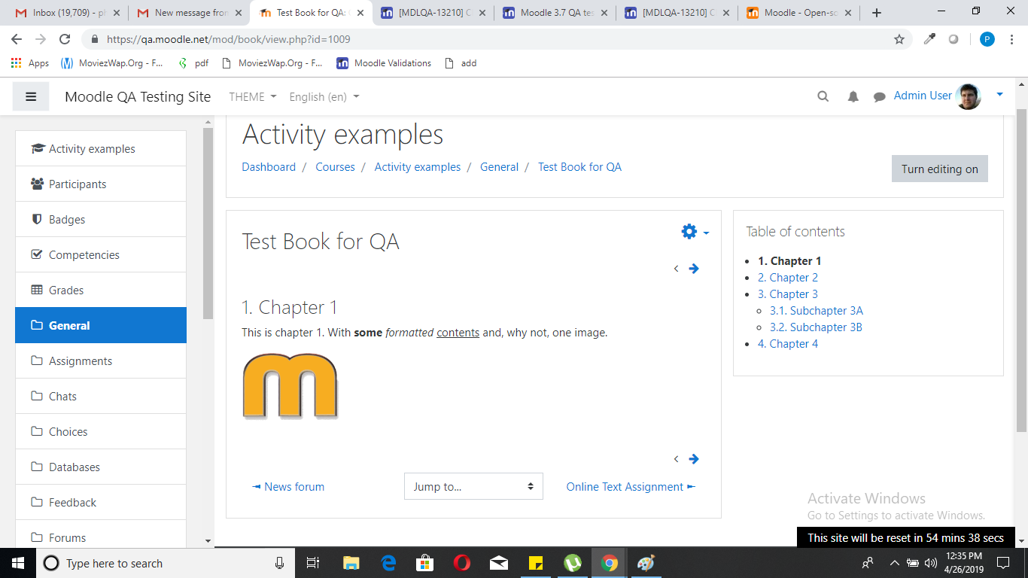Open the search magnifier icon in header
The width and height of the screenshot is (1028, 578).
tap(823, 96)
